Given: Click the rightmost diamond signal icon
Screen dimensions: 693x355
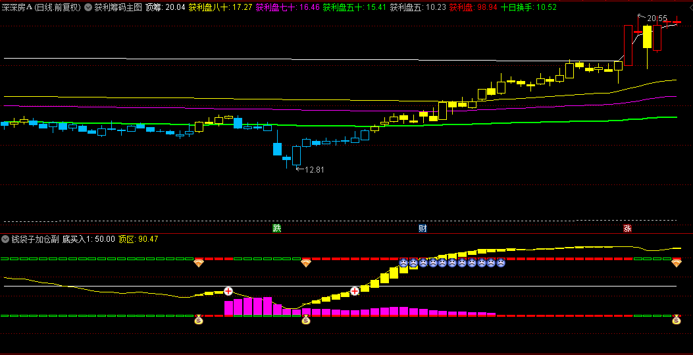Looking at the screenshot, I should click(677, 263).
